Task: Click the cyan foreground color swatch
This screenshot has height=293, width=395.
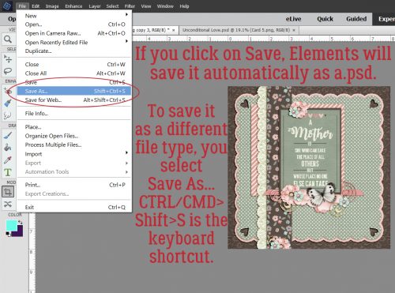Action: tap(11, 225)
